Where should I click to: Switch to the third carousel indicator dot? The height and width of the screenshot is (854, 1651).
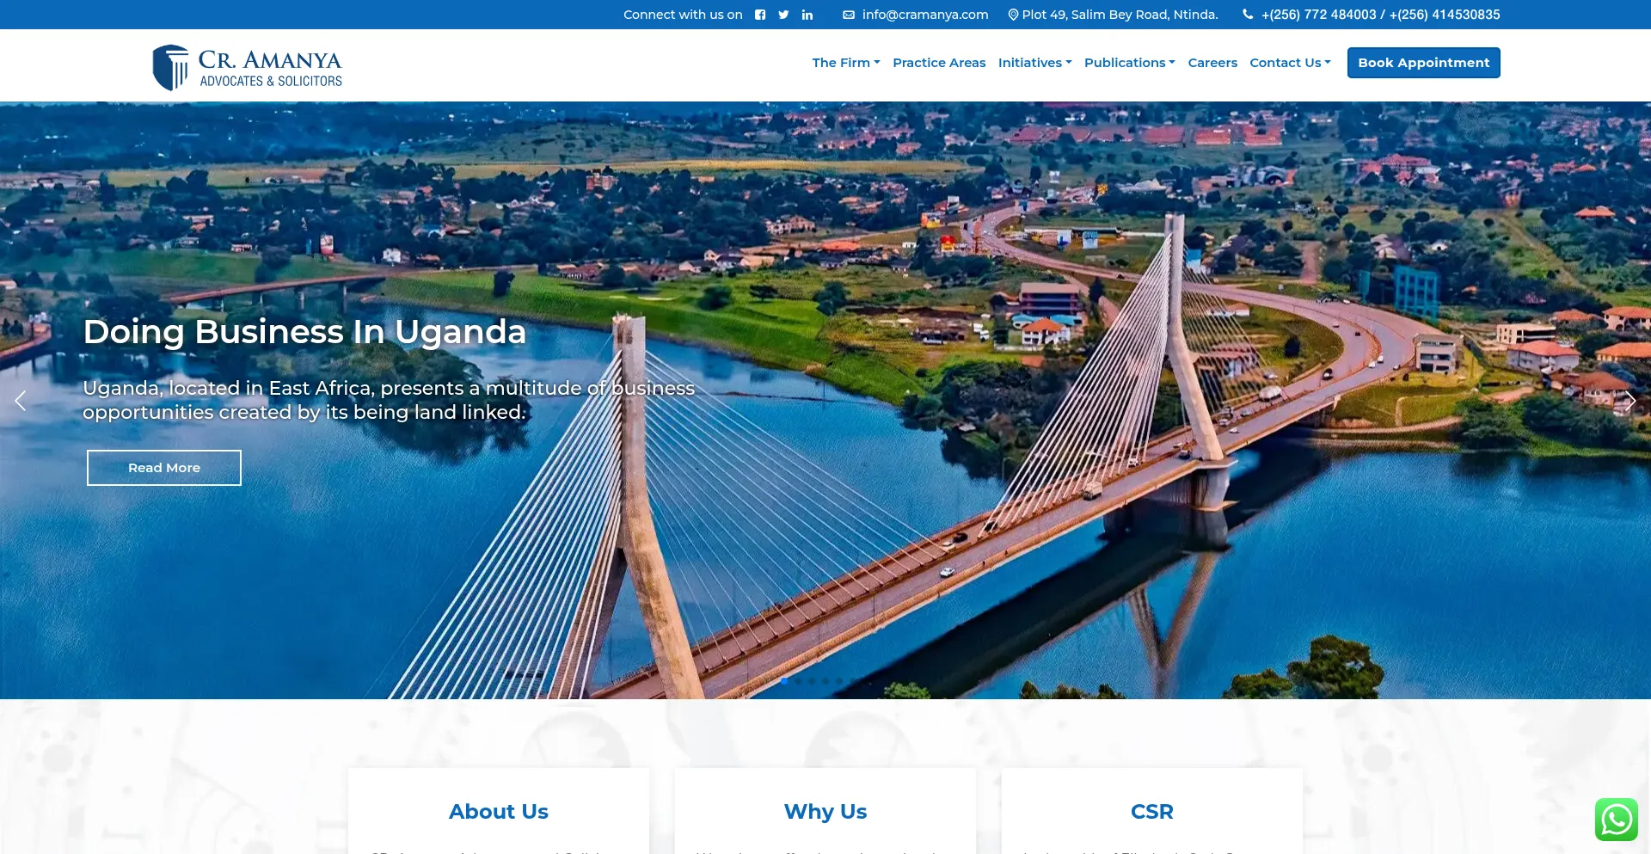click(x=812, y=680)
